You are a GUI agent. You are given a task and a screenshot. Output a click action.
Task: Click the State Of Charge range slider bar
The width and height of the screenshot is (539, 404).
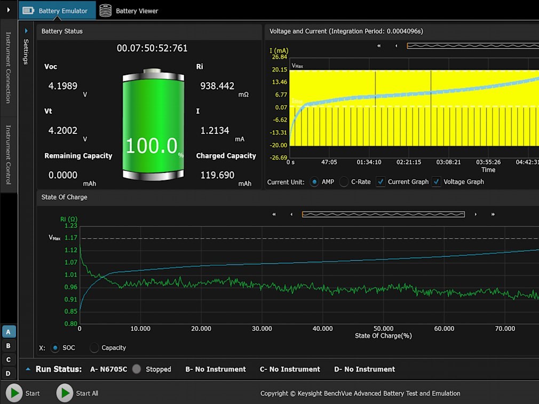click(383, 215)
